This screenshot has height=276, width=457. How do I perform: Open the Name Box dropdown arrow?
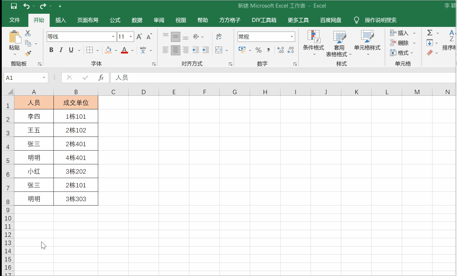pos(44,77)
